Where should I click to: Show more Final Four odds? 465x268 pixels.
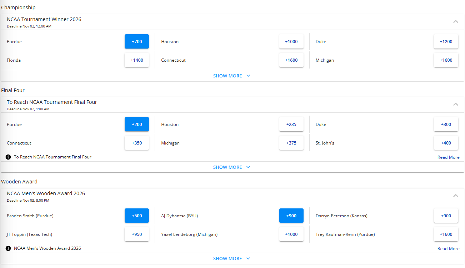(x=231, y=167)
